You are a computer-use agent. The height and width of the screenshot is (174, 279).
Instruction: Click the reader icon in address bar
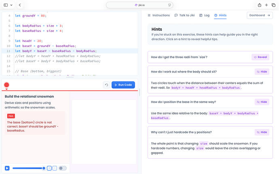169,5
